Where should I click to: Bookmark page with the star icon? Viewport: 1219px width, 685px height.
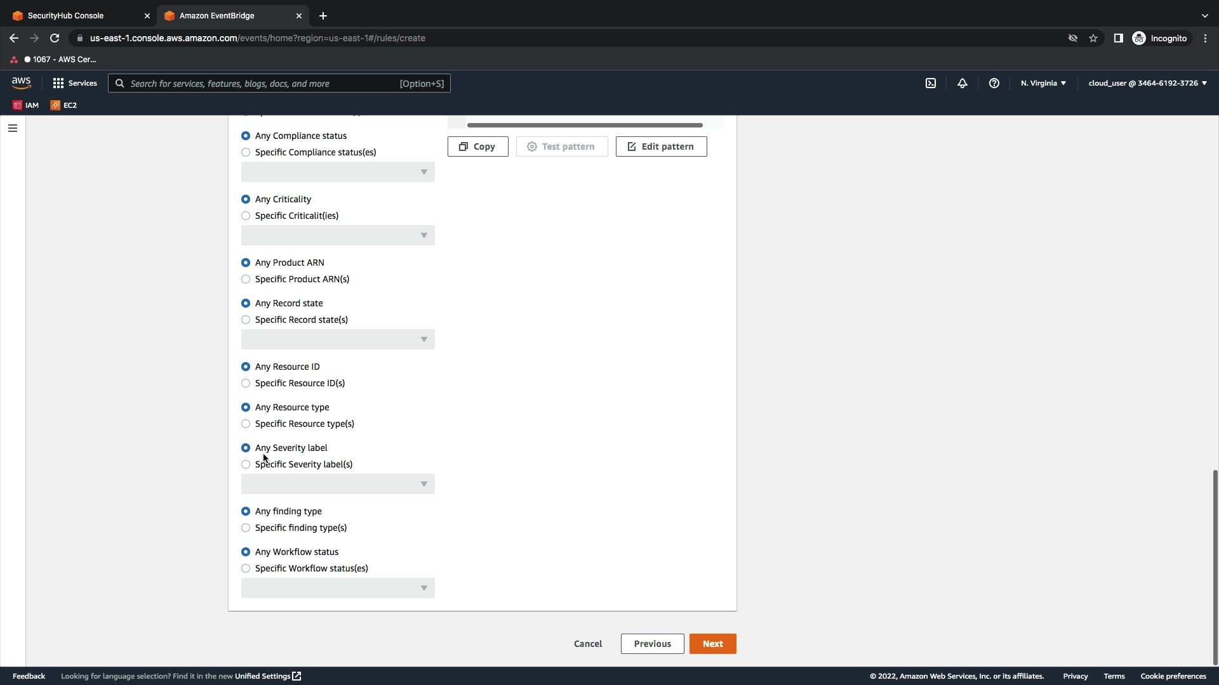click(x=1093, y=38)
